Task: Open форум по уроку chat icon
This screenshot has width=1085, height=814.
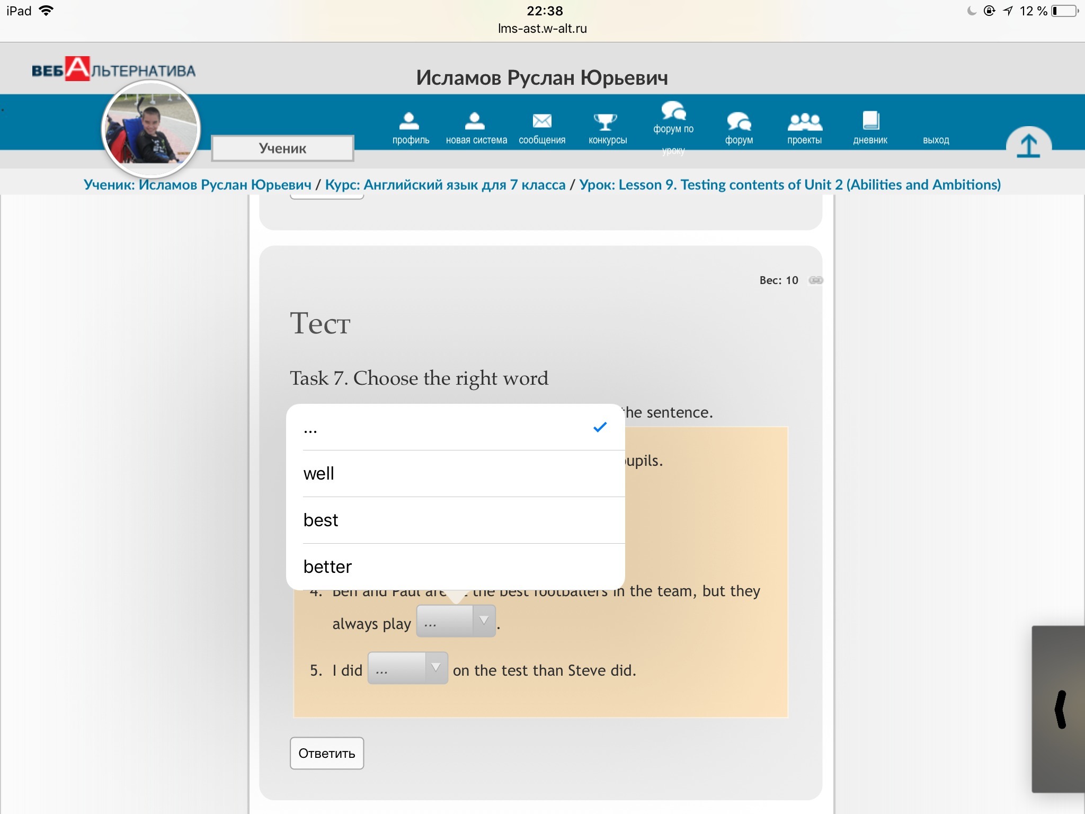Action: tap(673, 111)
